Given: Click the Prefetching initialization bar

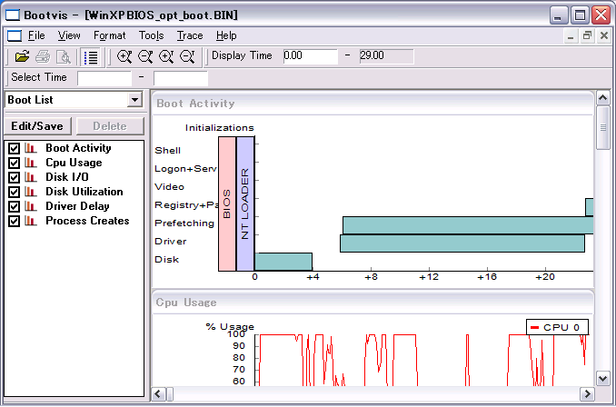Looking at the screenshot, I should [468, 225].
